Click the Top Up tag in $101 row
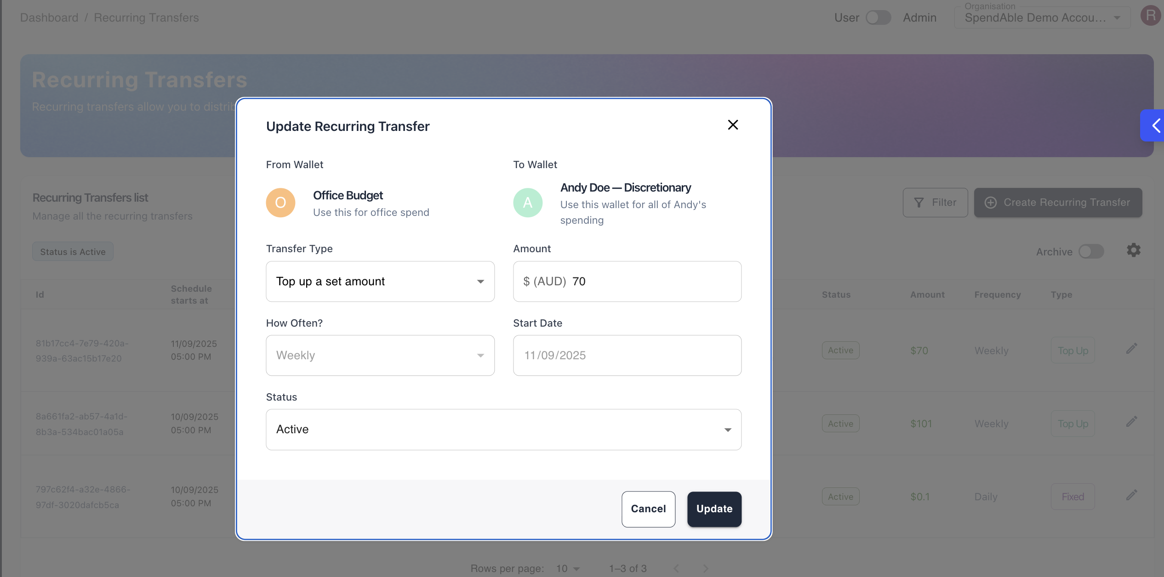Viewport: 1164px width, 577px height. (1073, 424)
